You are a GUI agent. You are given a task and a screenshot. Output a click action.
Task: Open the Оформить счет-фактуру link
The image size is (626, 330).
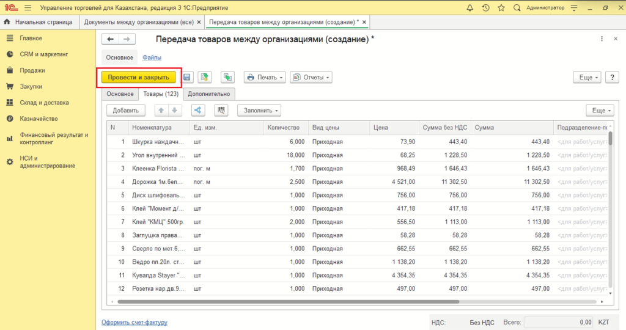[x=134, y=323]
